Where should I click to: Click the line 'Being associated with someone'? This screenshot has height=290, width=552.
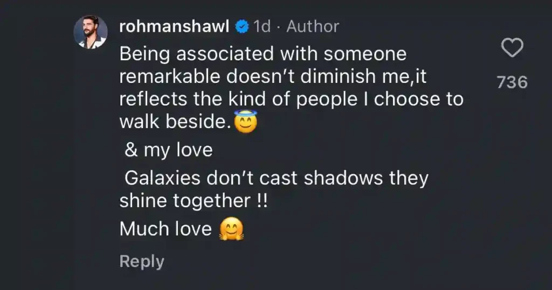click(x=262, y=54)
